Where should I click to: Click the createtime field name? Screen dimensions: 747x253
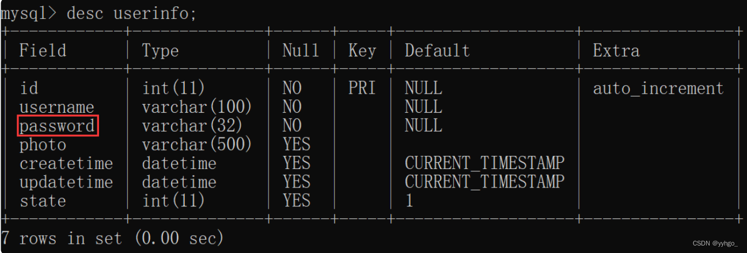66,163
